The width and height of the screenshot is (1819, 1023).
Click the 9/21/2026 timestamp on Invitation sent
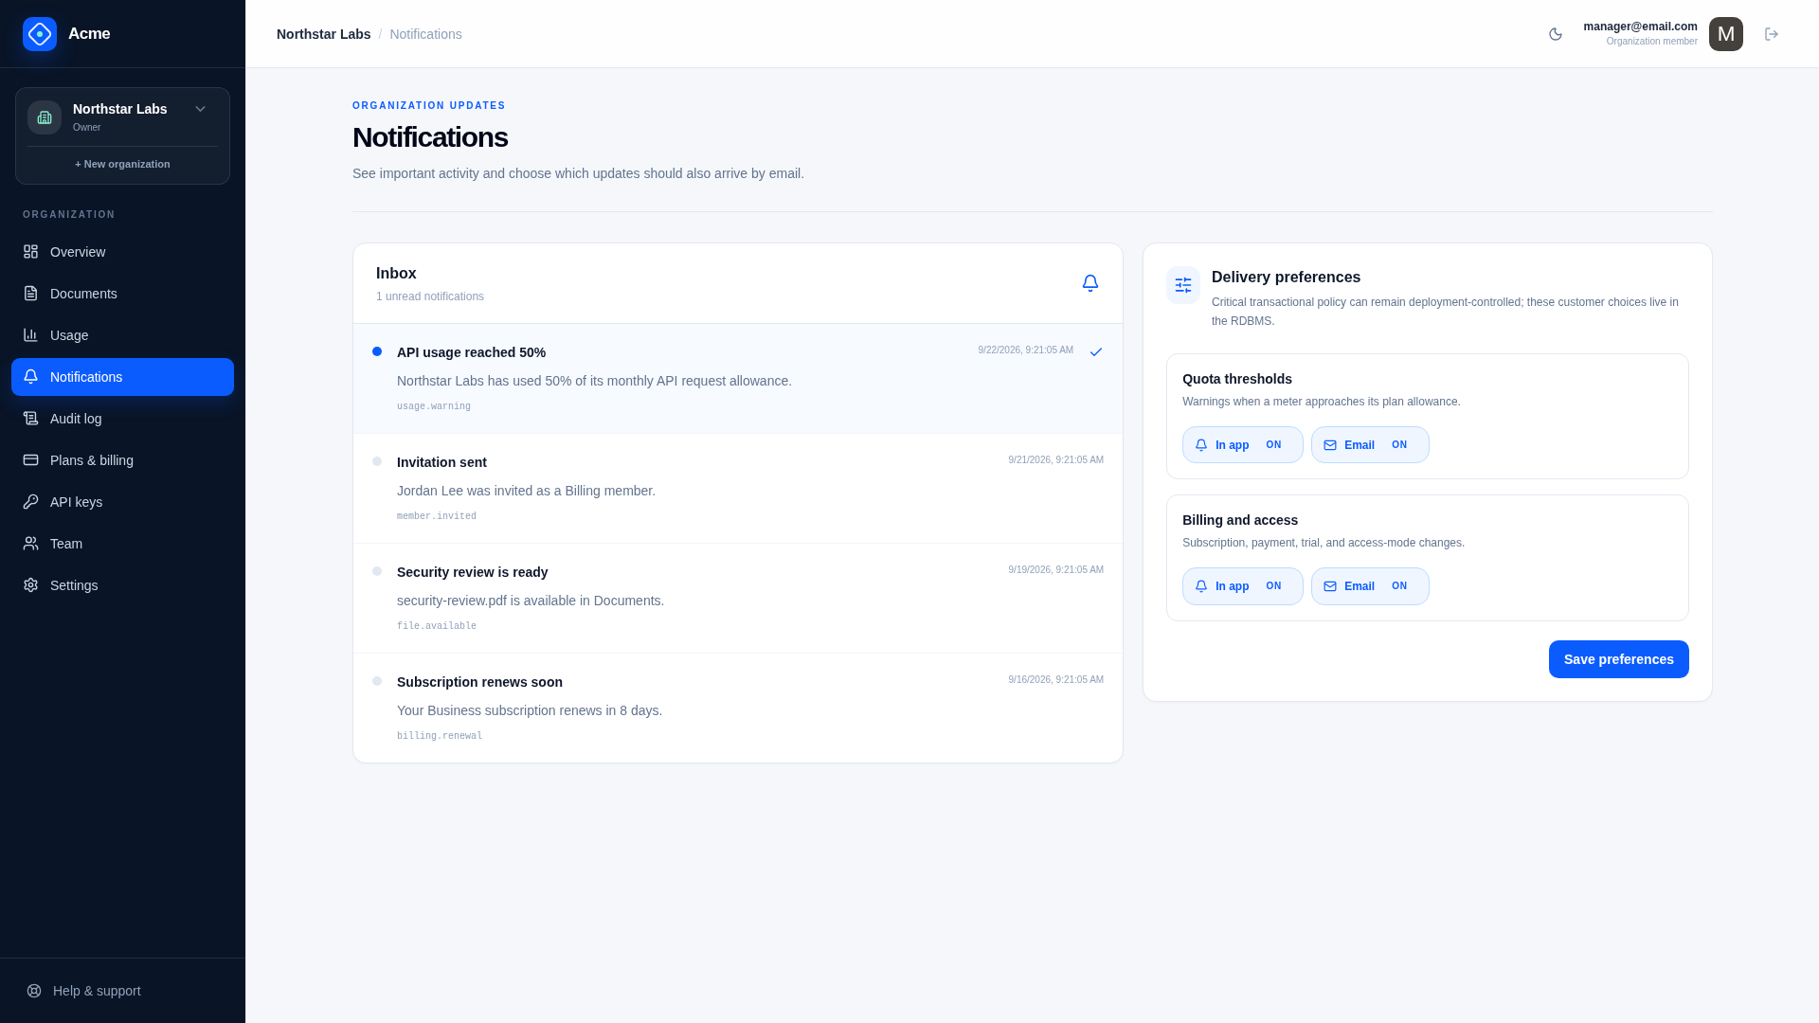click(x=1055, y=460)
